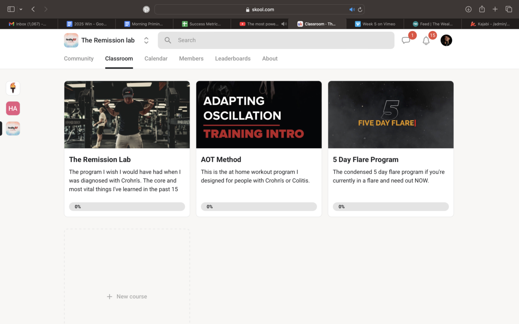The width and height of the screenshot is (519, 324).
Task: Show Safari tab overview
Action: pyautogui.click(x=509, y=9)
